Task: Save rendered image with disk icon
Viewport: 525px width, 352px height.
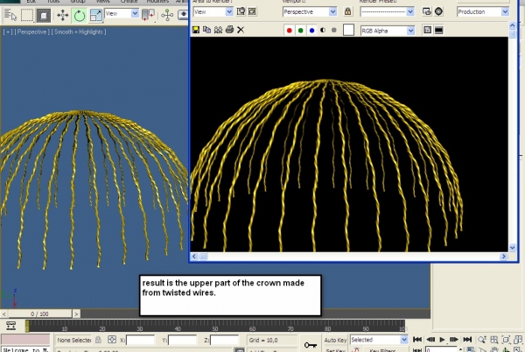Action: tap(196, 30)
